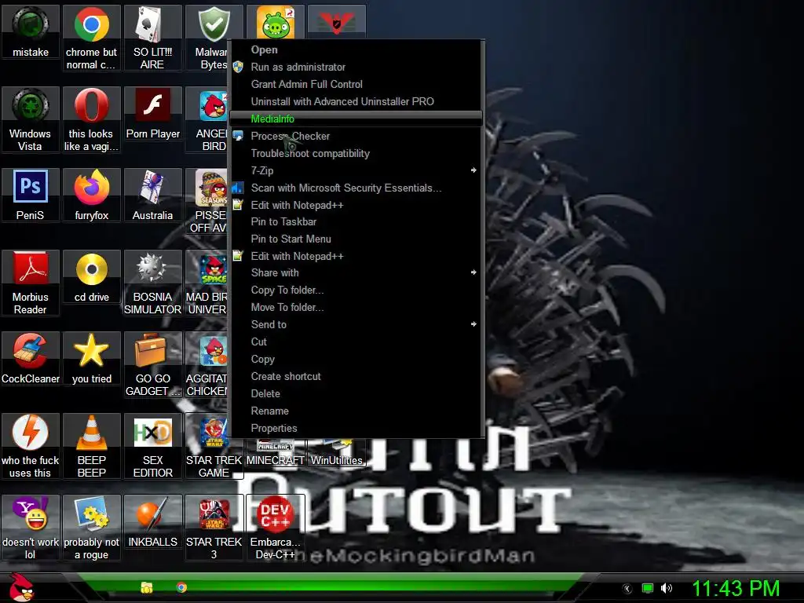Viewport: 804px width, 603px height.
Task: Open the file explorer taskbar icon
Action: point(147,587)
